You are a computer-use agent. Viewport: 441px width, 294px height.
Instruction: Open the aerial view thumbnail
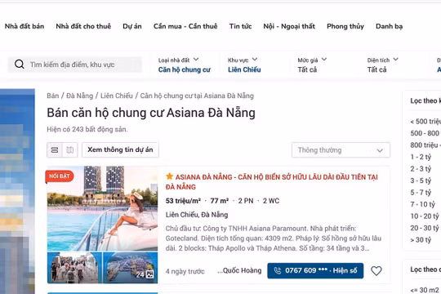click(x=131, y=268)
